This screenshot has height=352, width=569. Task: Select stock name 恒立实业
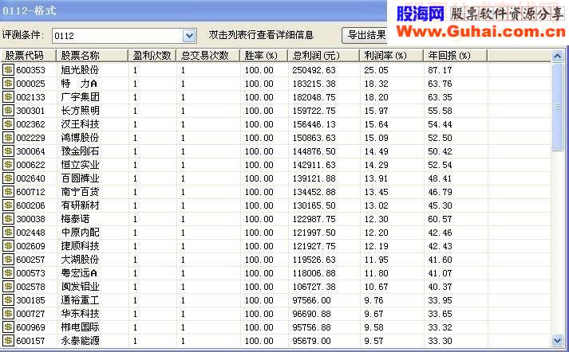click(80, 164)
